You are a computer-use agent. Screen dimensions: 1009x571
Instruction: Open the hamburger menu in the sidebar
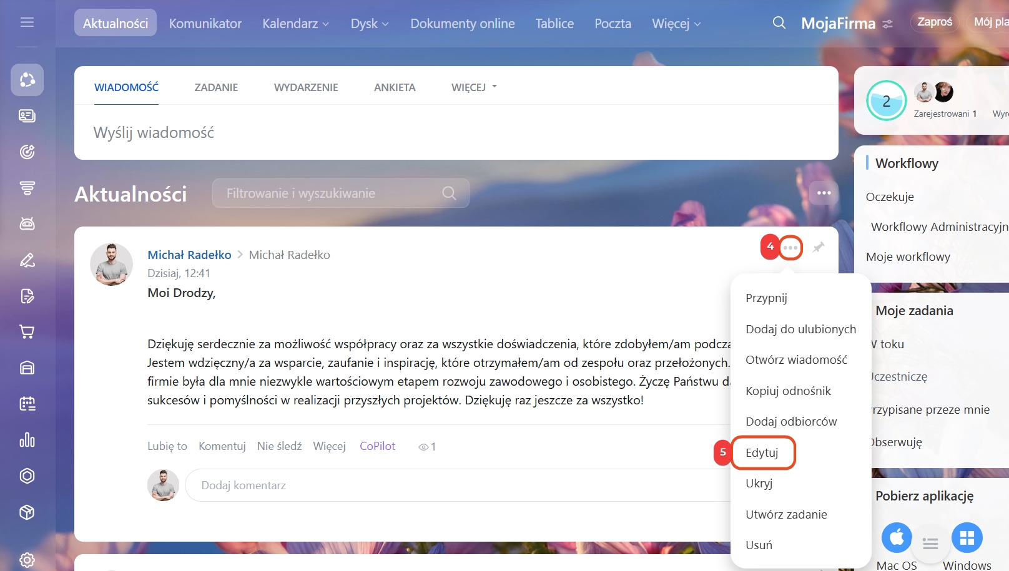[x=27, y=23]
